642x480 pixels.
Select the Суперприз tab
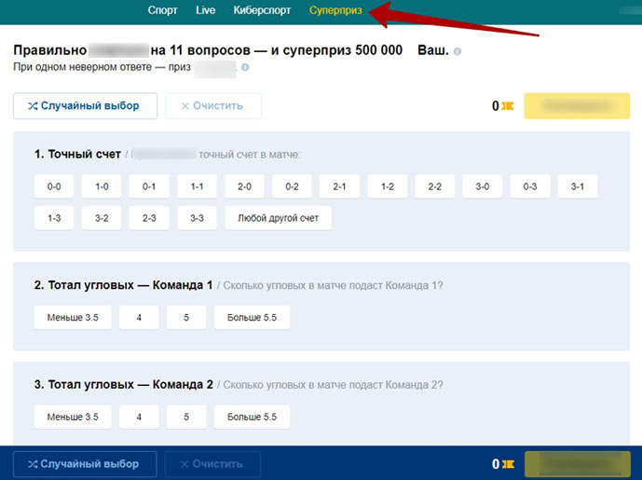pos(335,10)
